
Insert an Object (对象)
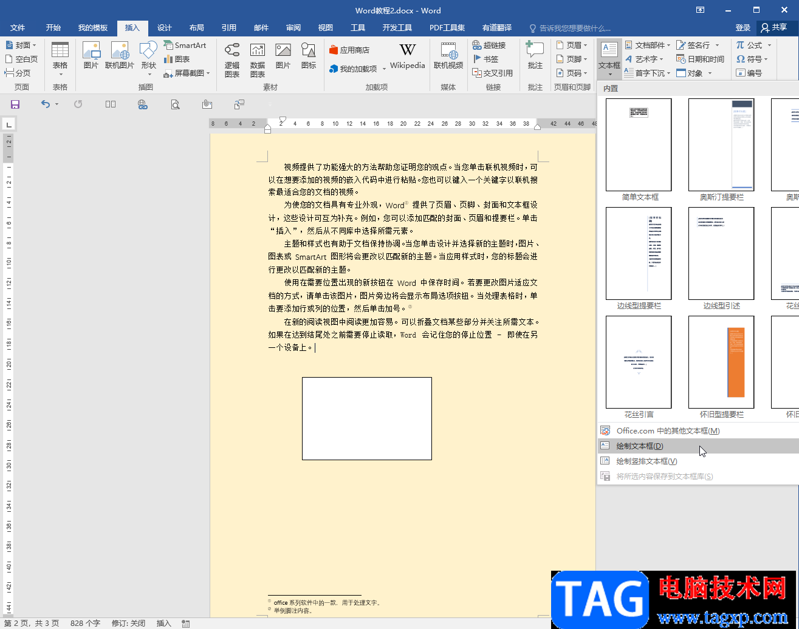(x=694, y=73)
